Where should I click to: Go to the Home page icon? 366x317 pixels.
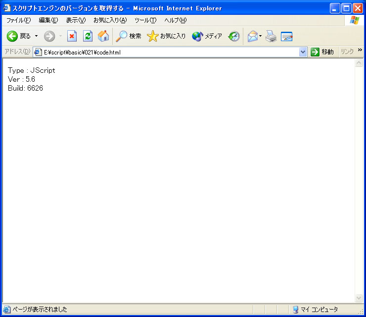[x=103, y=36]
